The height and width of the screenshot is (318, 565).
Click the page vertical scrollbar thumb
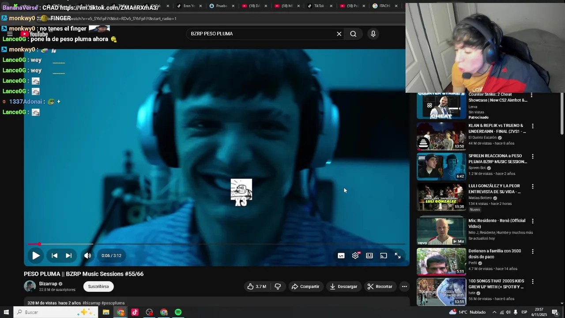pos(562,114)
